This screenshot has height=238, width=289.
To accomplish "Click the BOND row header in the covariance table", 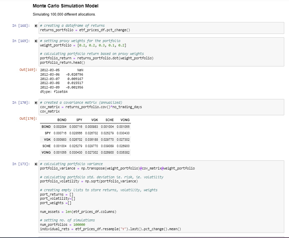I will [x=46, y=126].
